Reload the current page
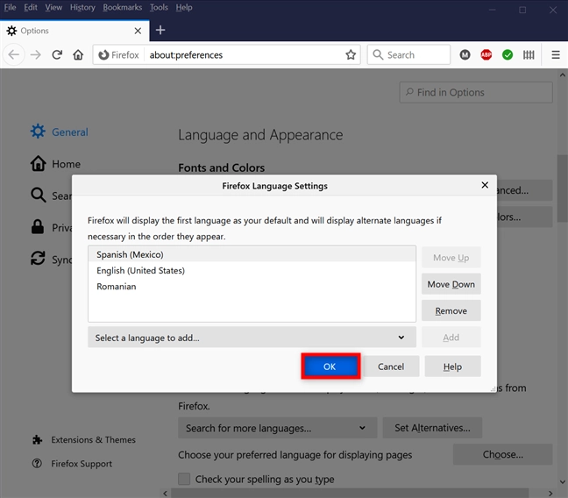Image resolution: width=568 pixels, height=498 pixels. tap(57, 54)
